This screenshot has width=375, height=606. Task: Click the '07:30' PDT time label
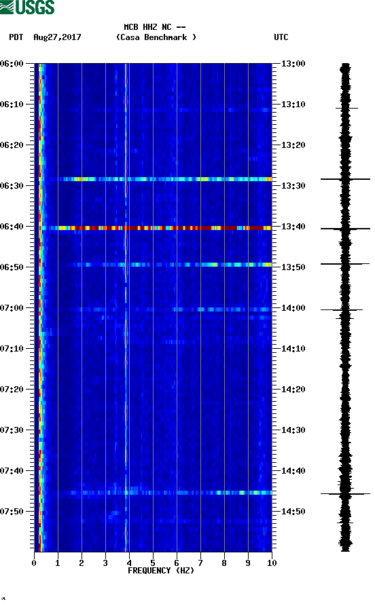click(12, 430)
